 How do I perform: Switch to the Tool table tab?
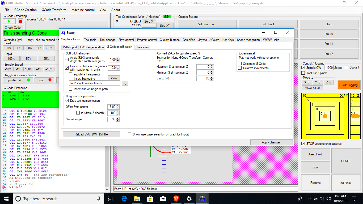point(90,40)
